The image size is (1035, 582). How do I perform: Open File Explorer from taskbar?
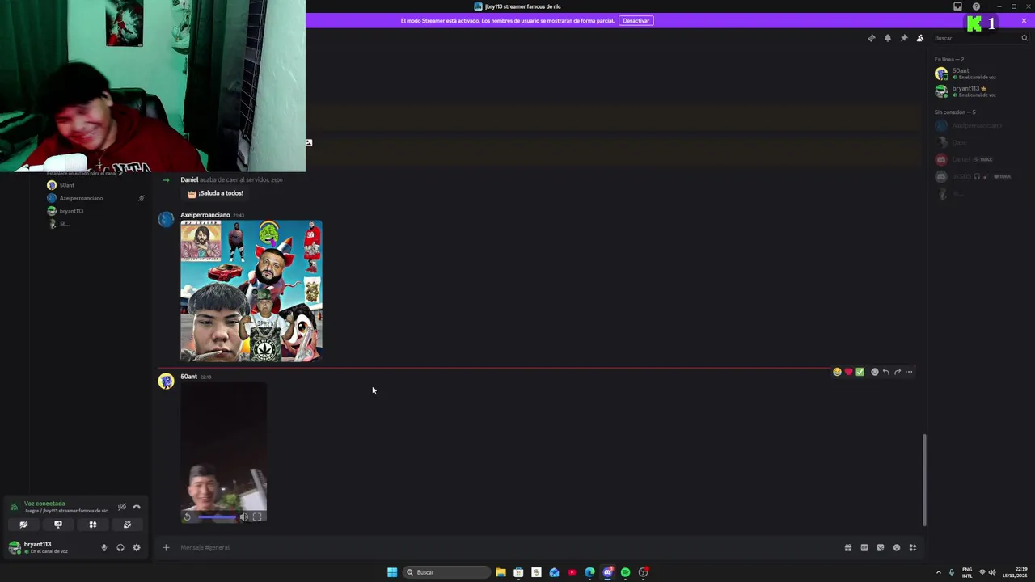click(x=501, y=572)
